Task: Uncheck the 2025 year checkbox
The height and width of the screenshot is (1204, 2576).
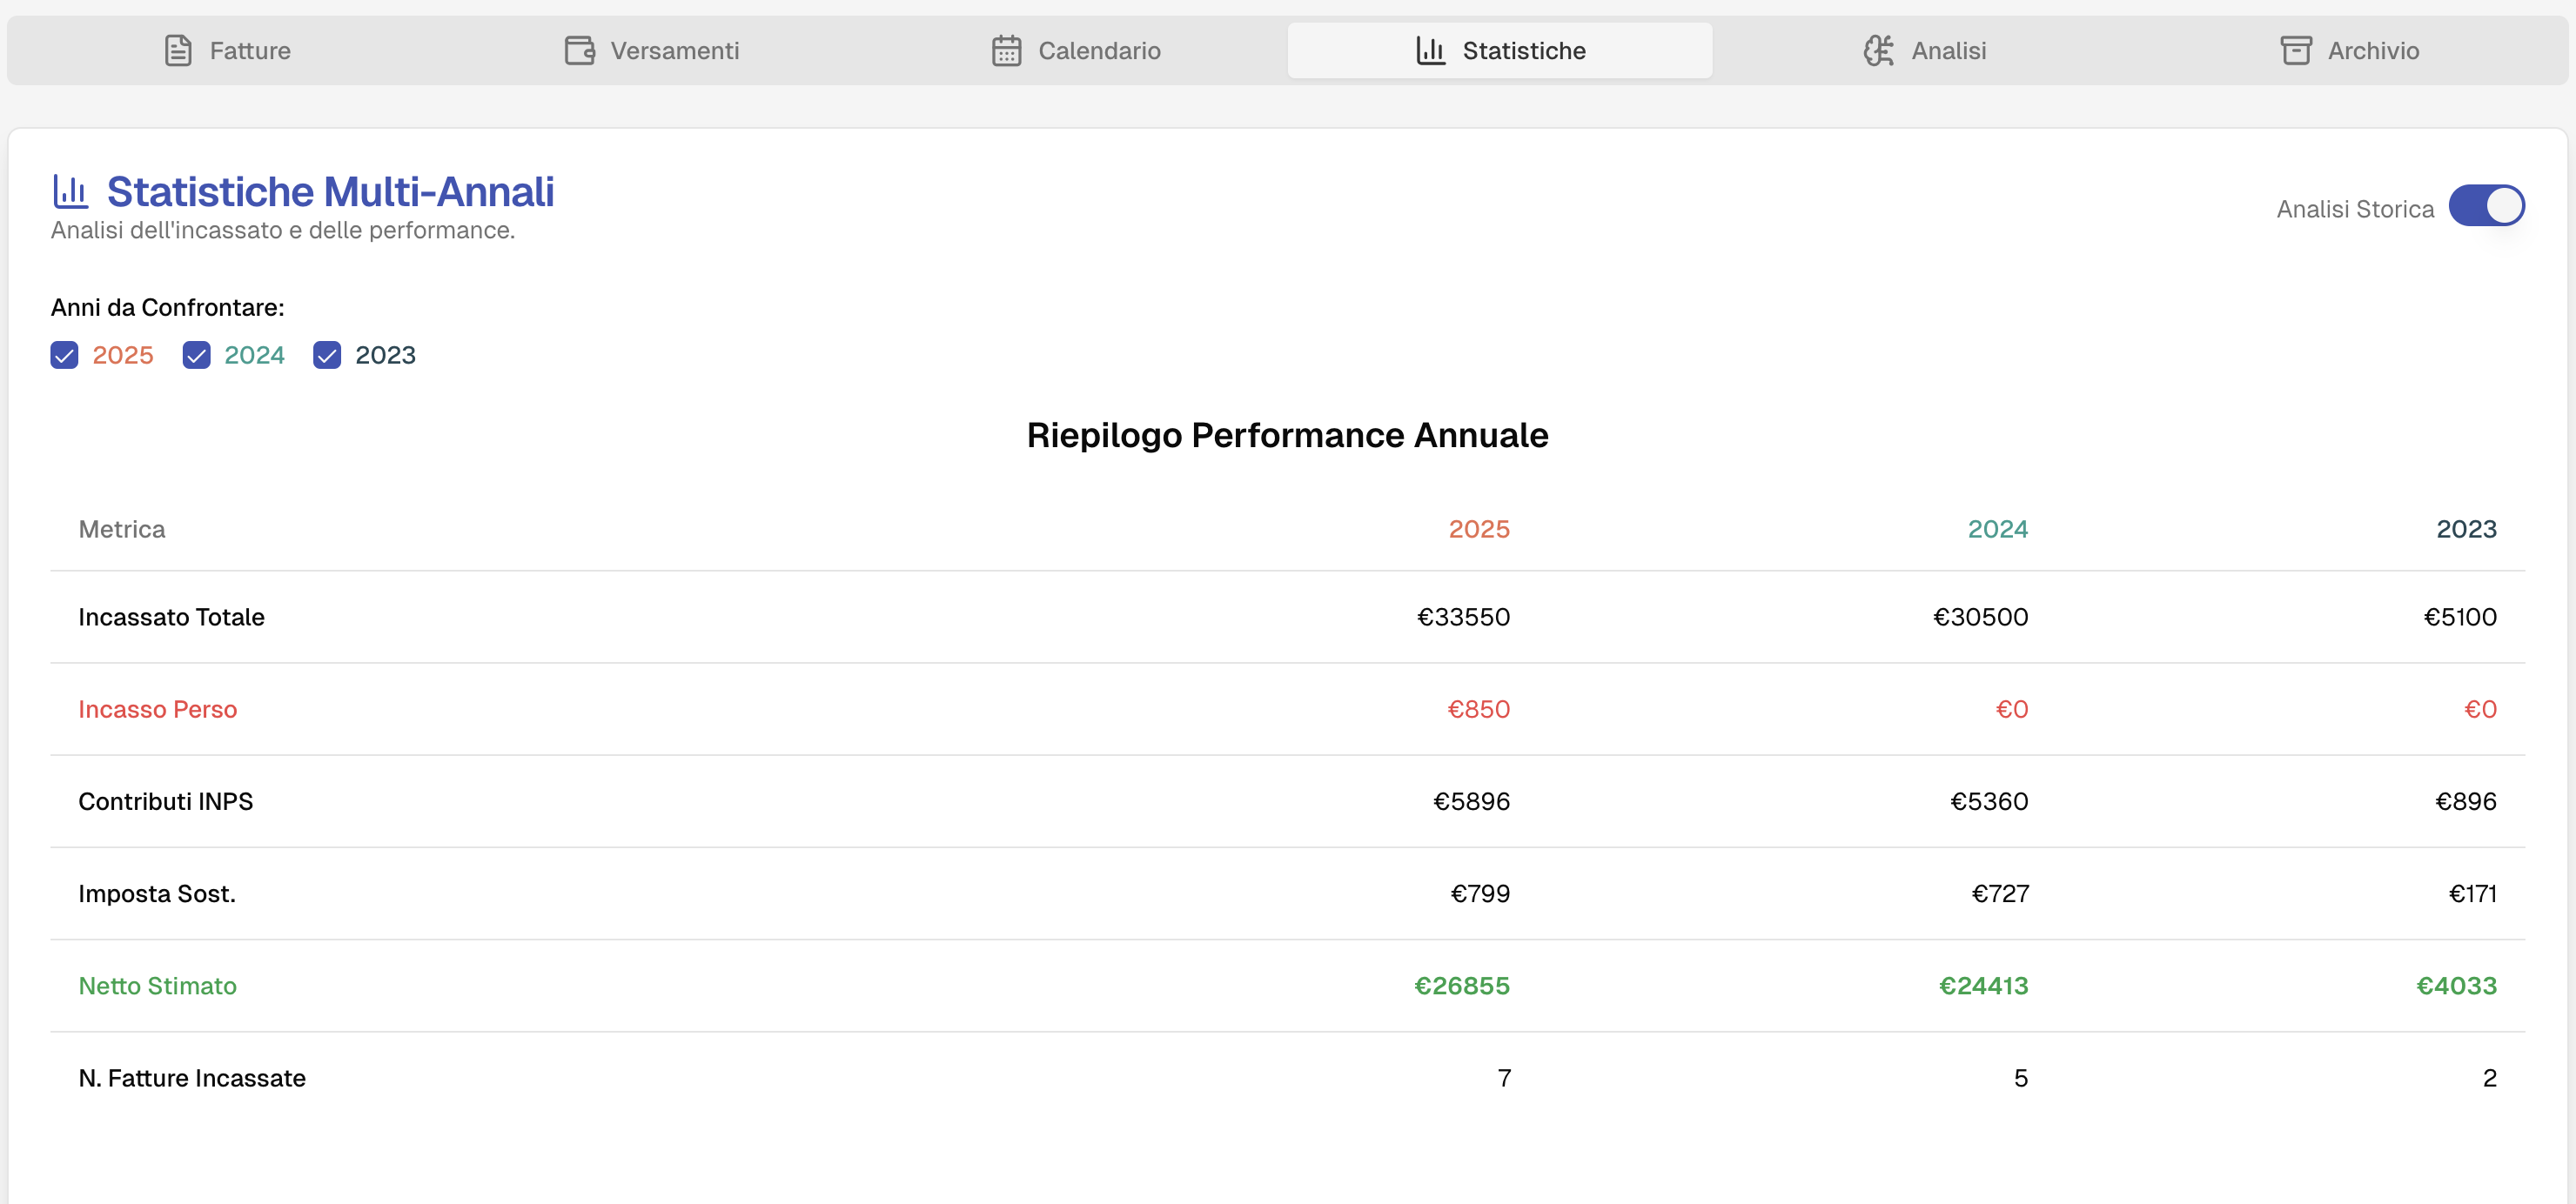Action: [64, 355]
